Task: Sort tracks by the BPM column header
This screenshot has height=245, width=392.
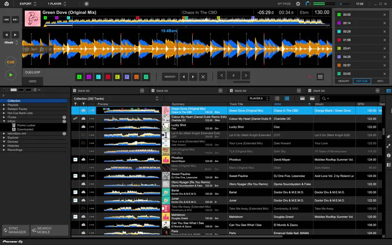Action: 361,104
